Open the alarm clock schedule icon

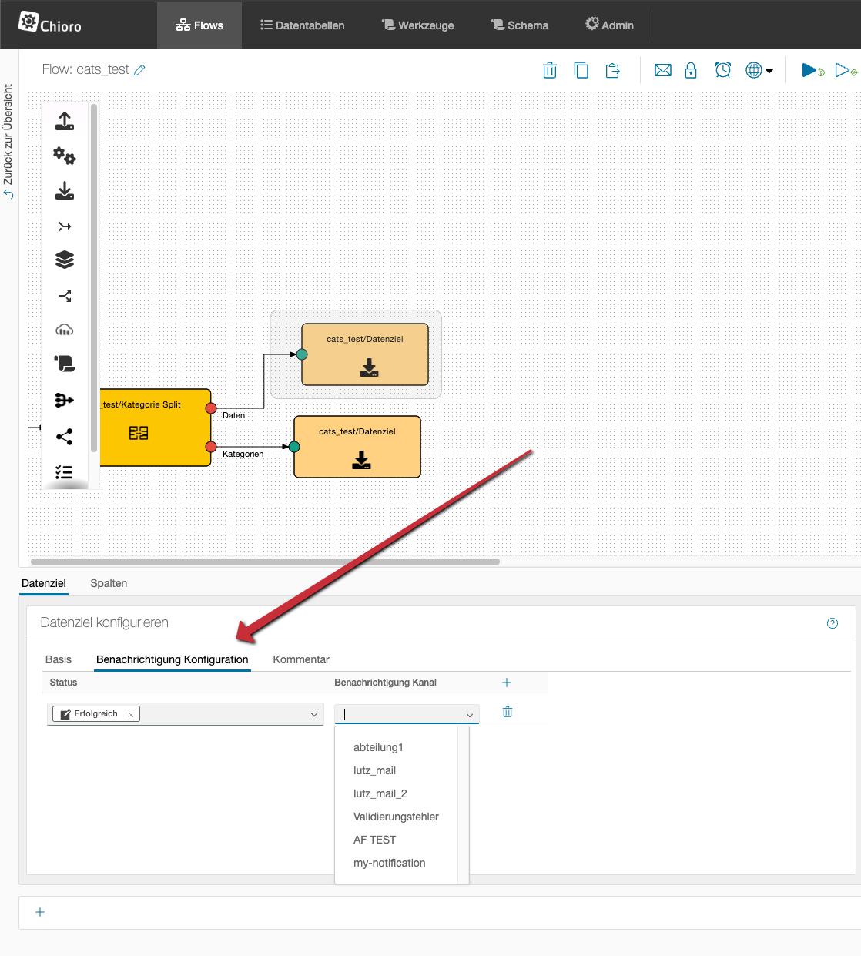[722, 71]
